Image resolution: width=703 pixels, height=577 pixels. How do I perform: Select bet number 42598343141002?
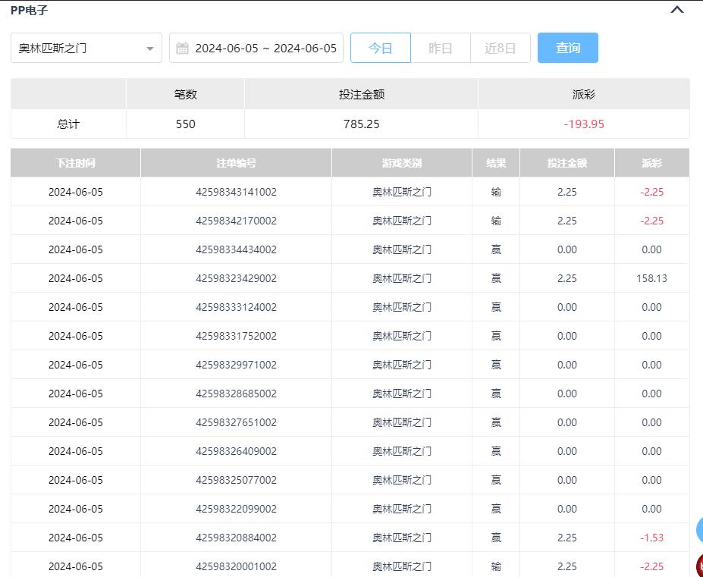point(236,192)
